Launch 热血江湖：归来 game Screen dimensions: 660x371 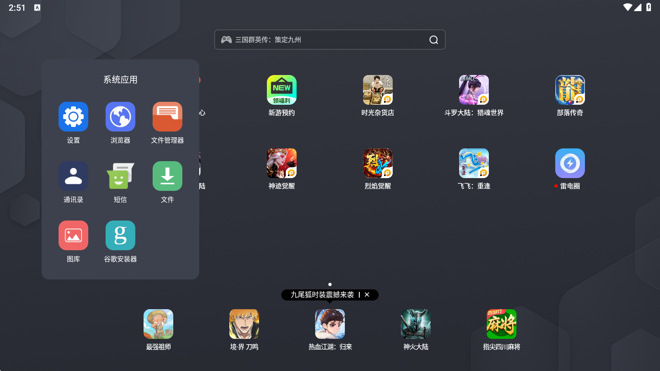[x=330, y=324]
